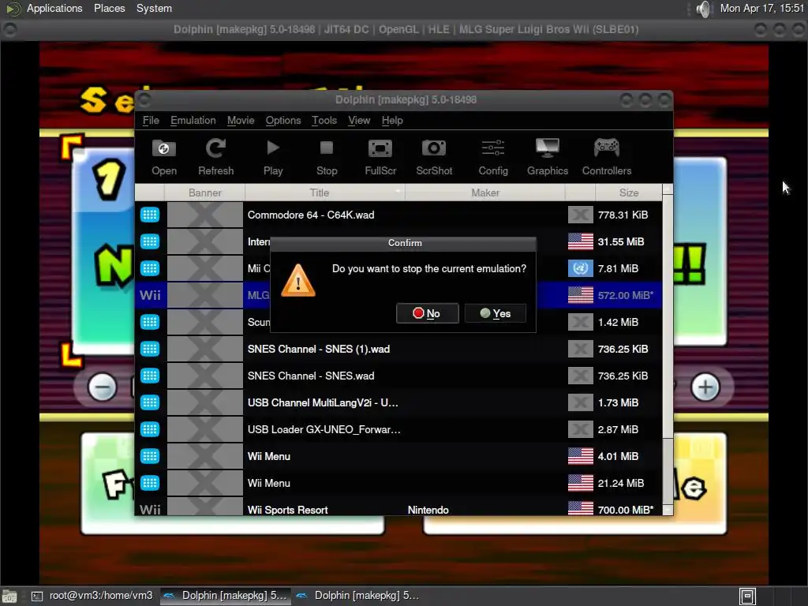The width and height of the screenshot is (808, 606).
Task: Select SNES Channel - SNES (1).wad
Action: (x=398, y=349)
